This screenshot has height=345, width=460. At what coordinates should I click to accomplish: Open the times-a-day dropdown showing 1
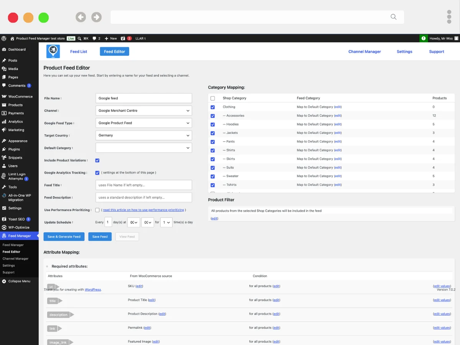(x=166, y=222)
